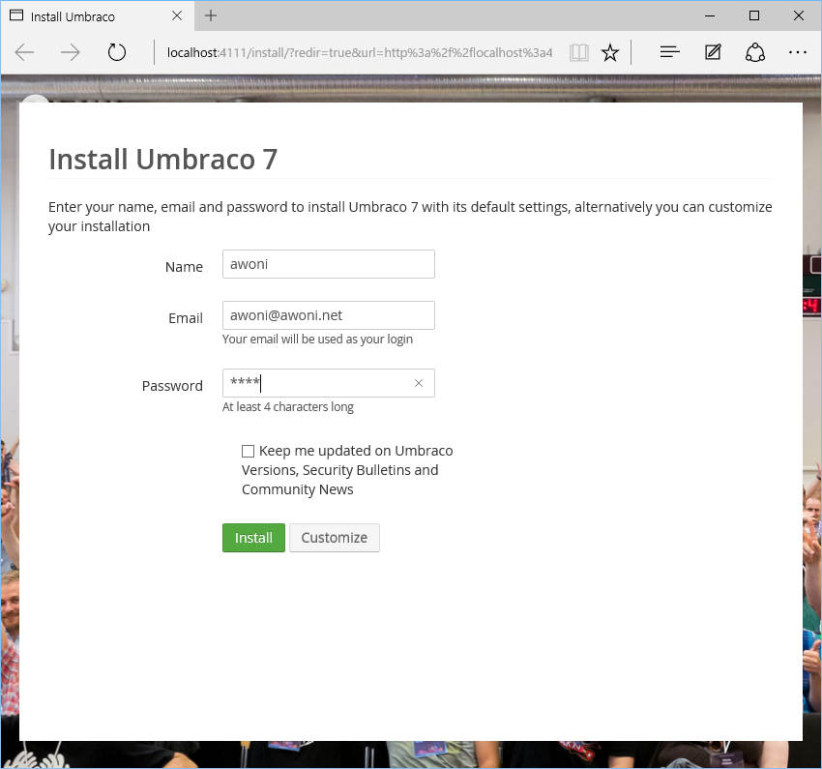
Task: Click the green Install button
Action: [253, 538]
